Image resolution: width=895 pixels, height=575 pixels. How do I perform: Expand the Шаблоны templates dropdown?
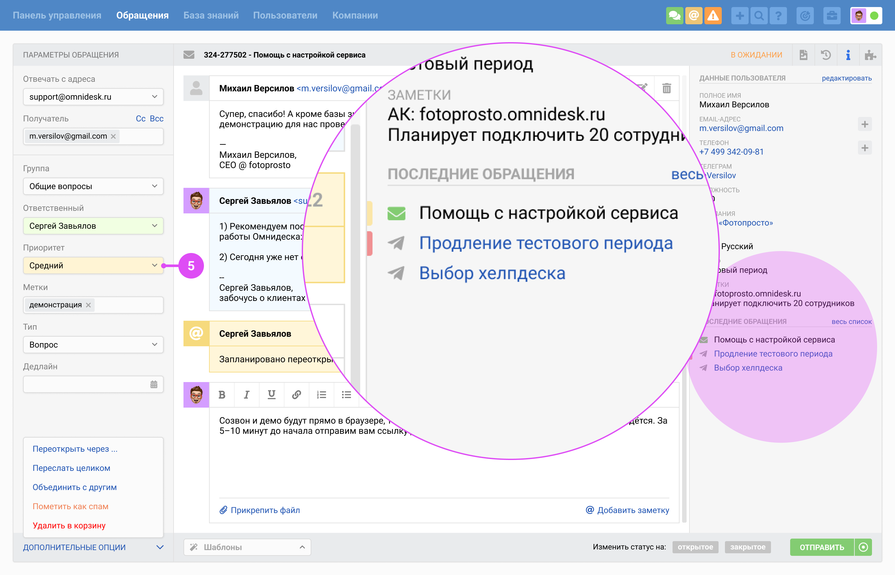pyautogui.click(x=247, y=547)
